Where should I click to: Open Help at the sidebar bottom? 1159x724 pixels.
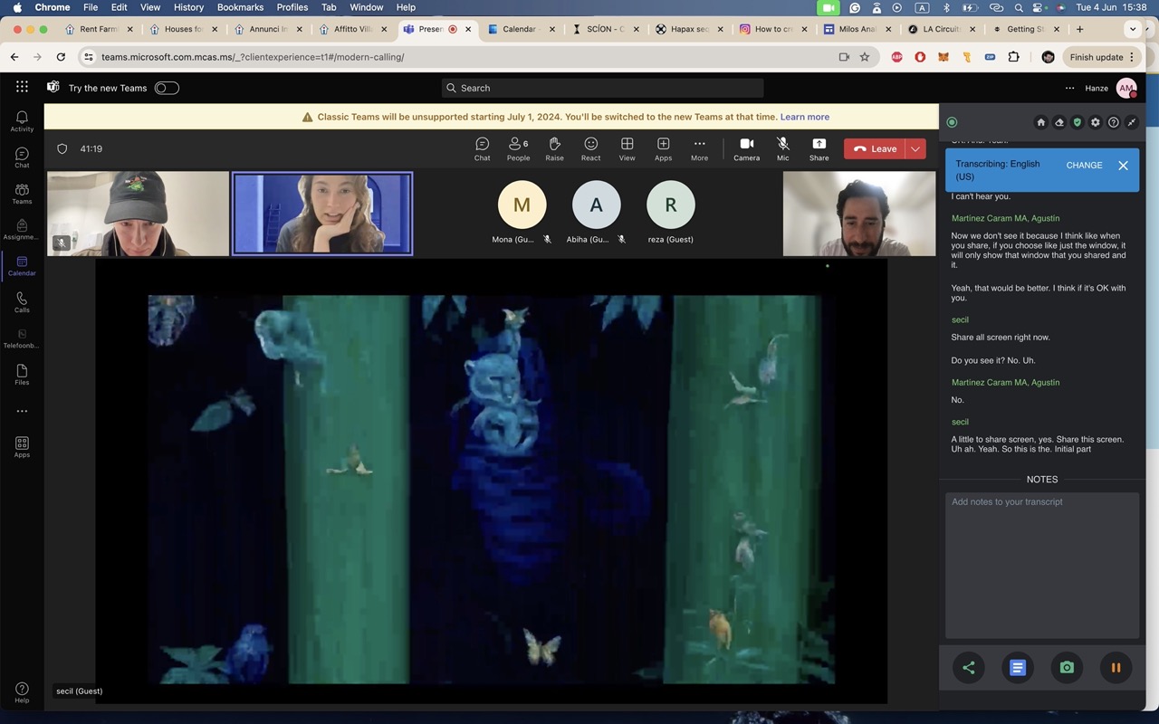point(22,692)
